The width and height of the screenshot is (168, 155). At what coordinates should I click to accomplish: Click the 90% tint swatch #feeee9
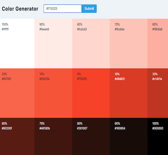click(53, 43)
